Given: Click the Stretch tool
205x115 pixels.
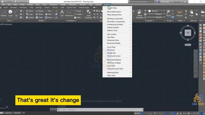Looking at the screenshot, I should click(x=30, y=17).
